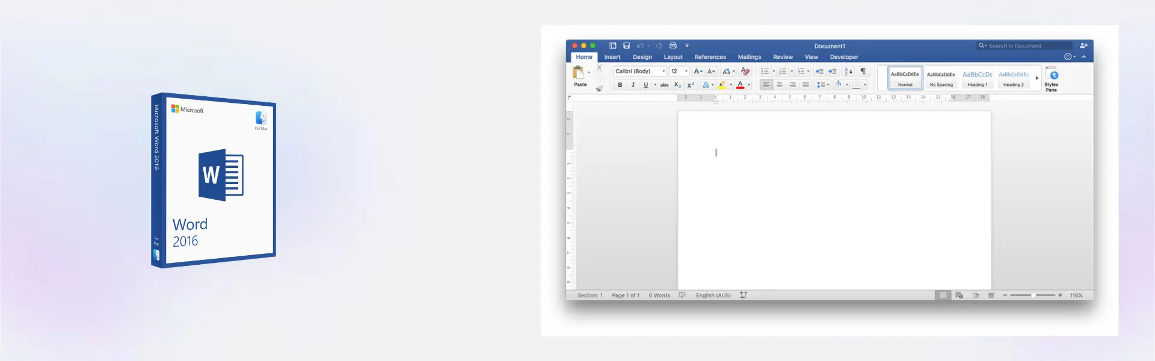This screenshot has height=361, width=1155.
Task: Apply the Heading 2 style
Action: [x=1013, y=78]
